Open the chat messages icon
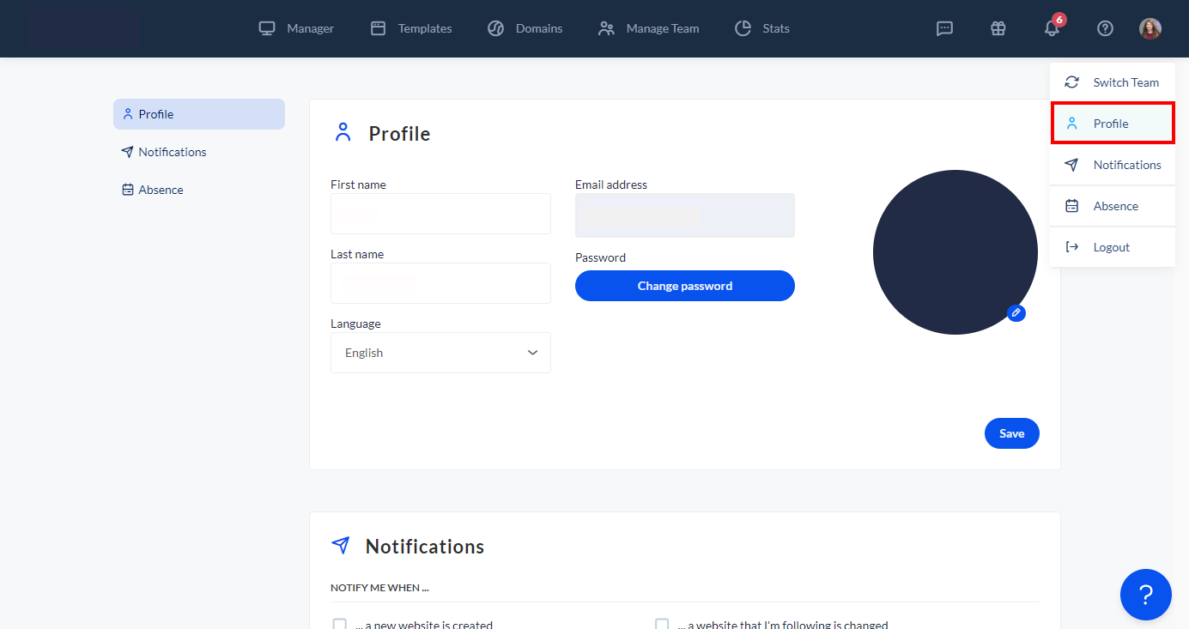 pyautogui.click(x=944, y=28)
